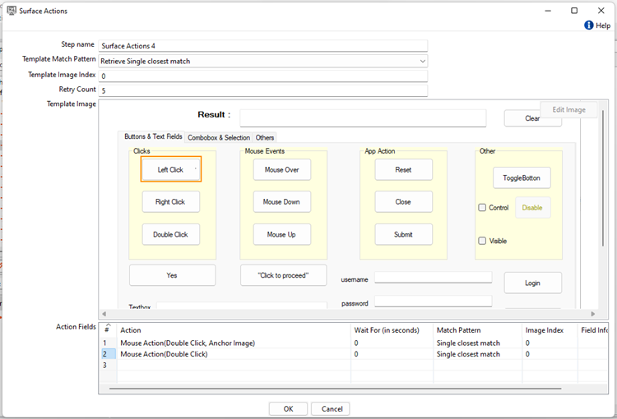Select action row 1 Double Click Anchor Image

[x=188, y=343]
